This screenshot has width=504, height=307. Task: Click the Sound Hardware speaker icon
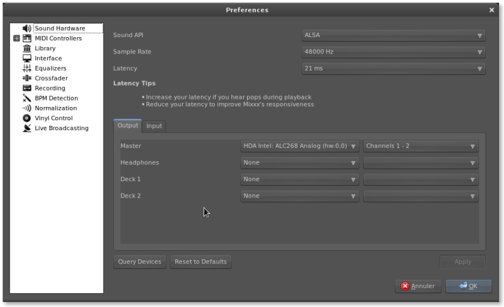coord(27,28)
